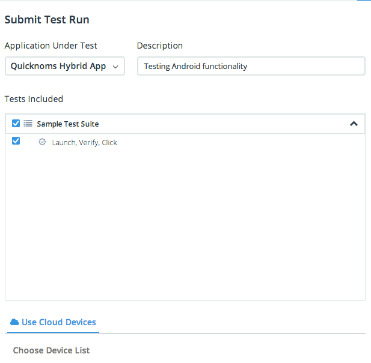Click the cloud icon on Use Cloud Devices
Image resolution: width=371 pixels, height=363 pixels.
pyautogui.click(x=14, y=322)
